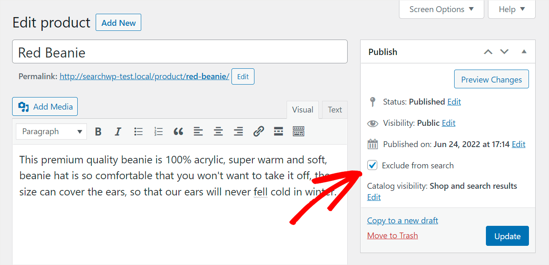Click the Update button
Image resolution: width=549 pixels, height=265 pixels.
click(507, 236)
